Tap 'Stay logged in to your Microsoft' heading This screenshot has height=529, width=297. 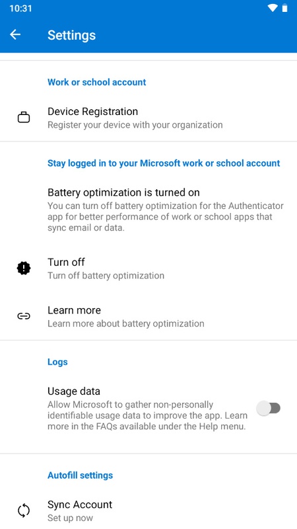164,163
